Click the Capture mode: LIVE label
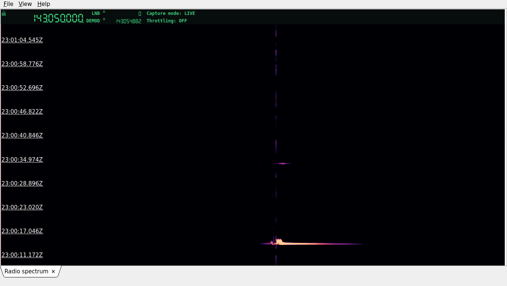The image size is (507, 286). click(x=171, y=13)
